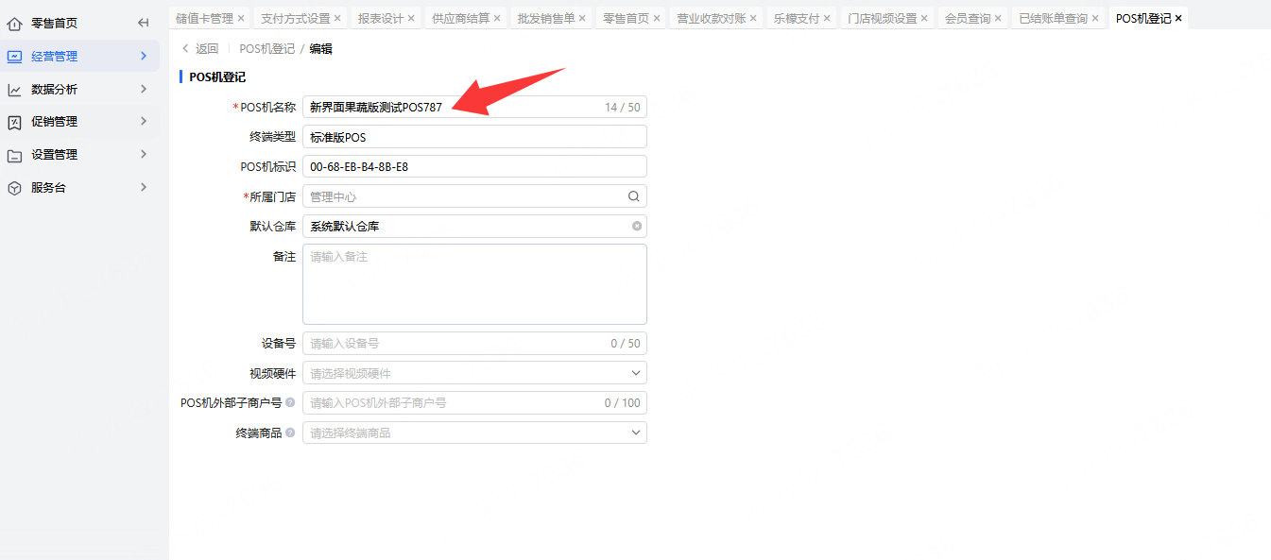Close the 零售首页 tab
Image resolution: width=1271 pixels, height=560 pixels.
(657, 18)
